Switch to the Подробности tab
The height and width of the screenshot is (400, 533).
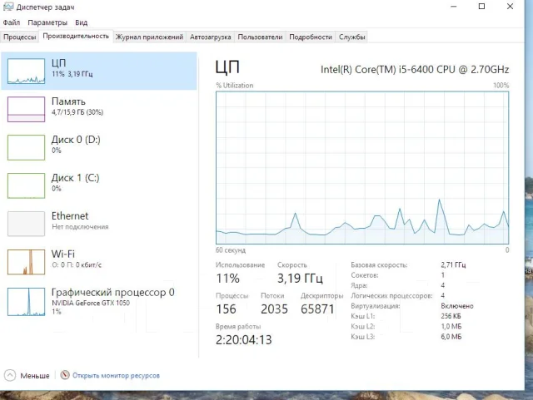(311, 37)
